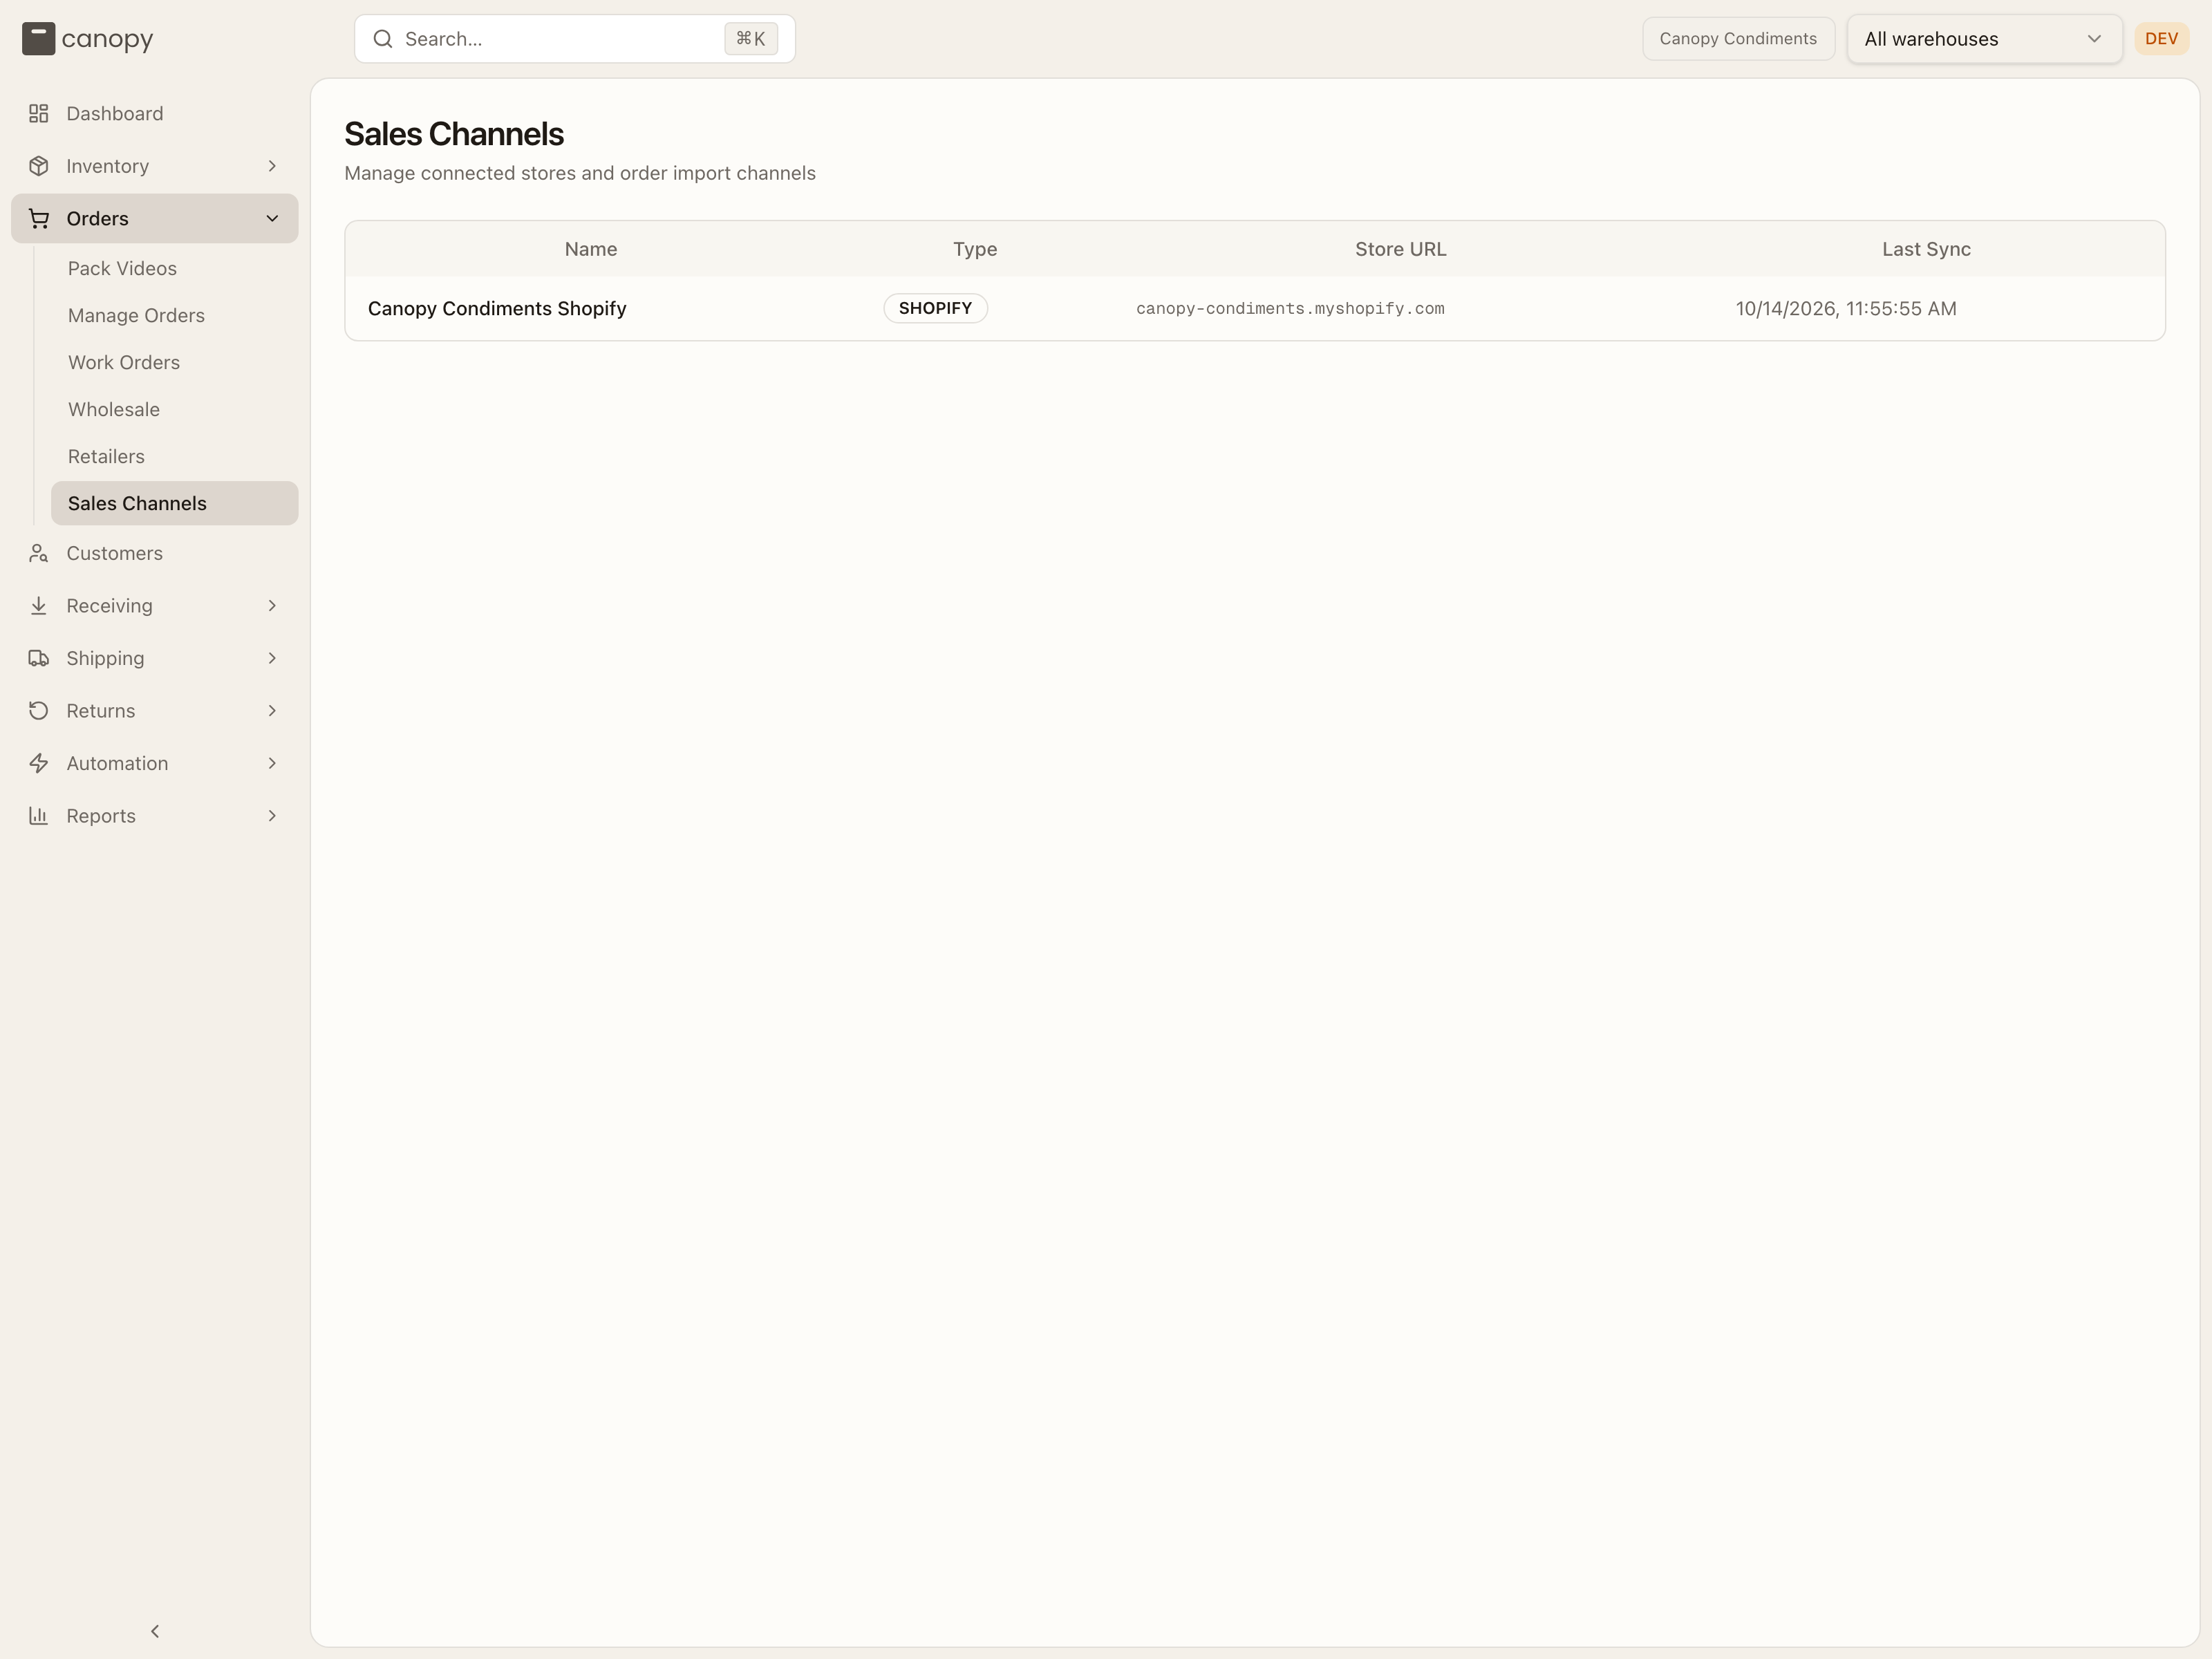Collapse the sidebar with the bottom arrow

(155, 1631)
